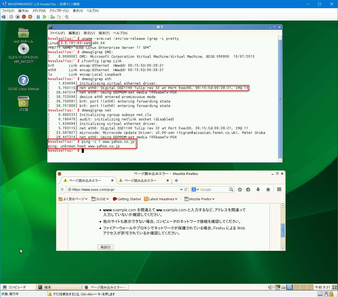Click the orange Save state toolbar icon
Screen dimensions: 338x298
[x=30, y=17]
